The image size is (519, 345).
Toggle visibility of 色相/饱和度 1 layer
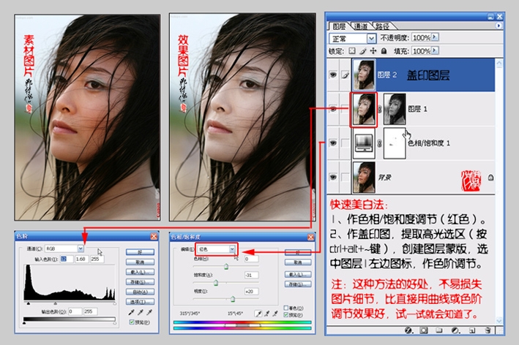point(333,143)
